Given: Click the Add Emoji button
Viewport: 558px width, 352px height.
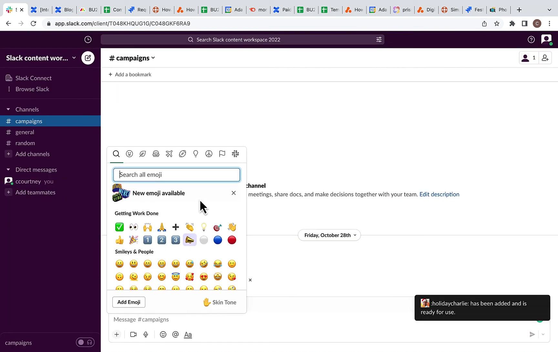Looking at the screenshot, I should click(129, 302).
